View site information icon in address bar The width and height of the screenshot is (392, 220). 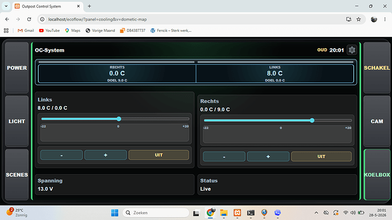coord(42,19)
